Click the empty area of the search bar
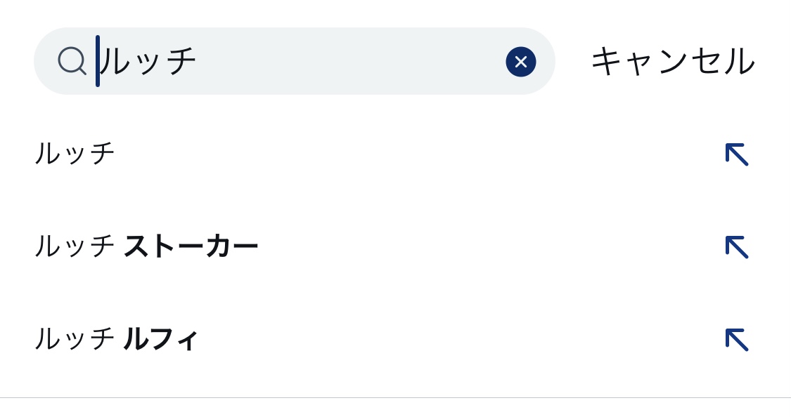The width and height of the screenshot is (791, 417). (352, 61)
